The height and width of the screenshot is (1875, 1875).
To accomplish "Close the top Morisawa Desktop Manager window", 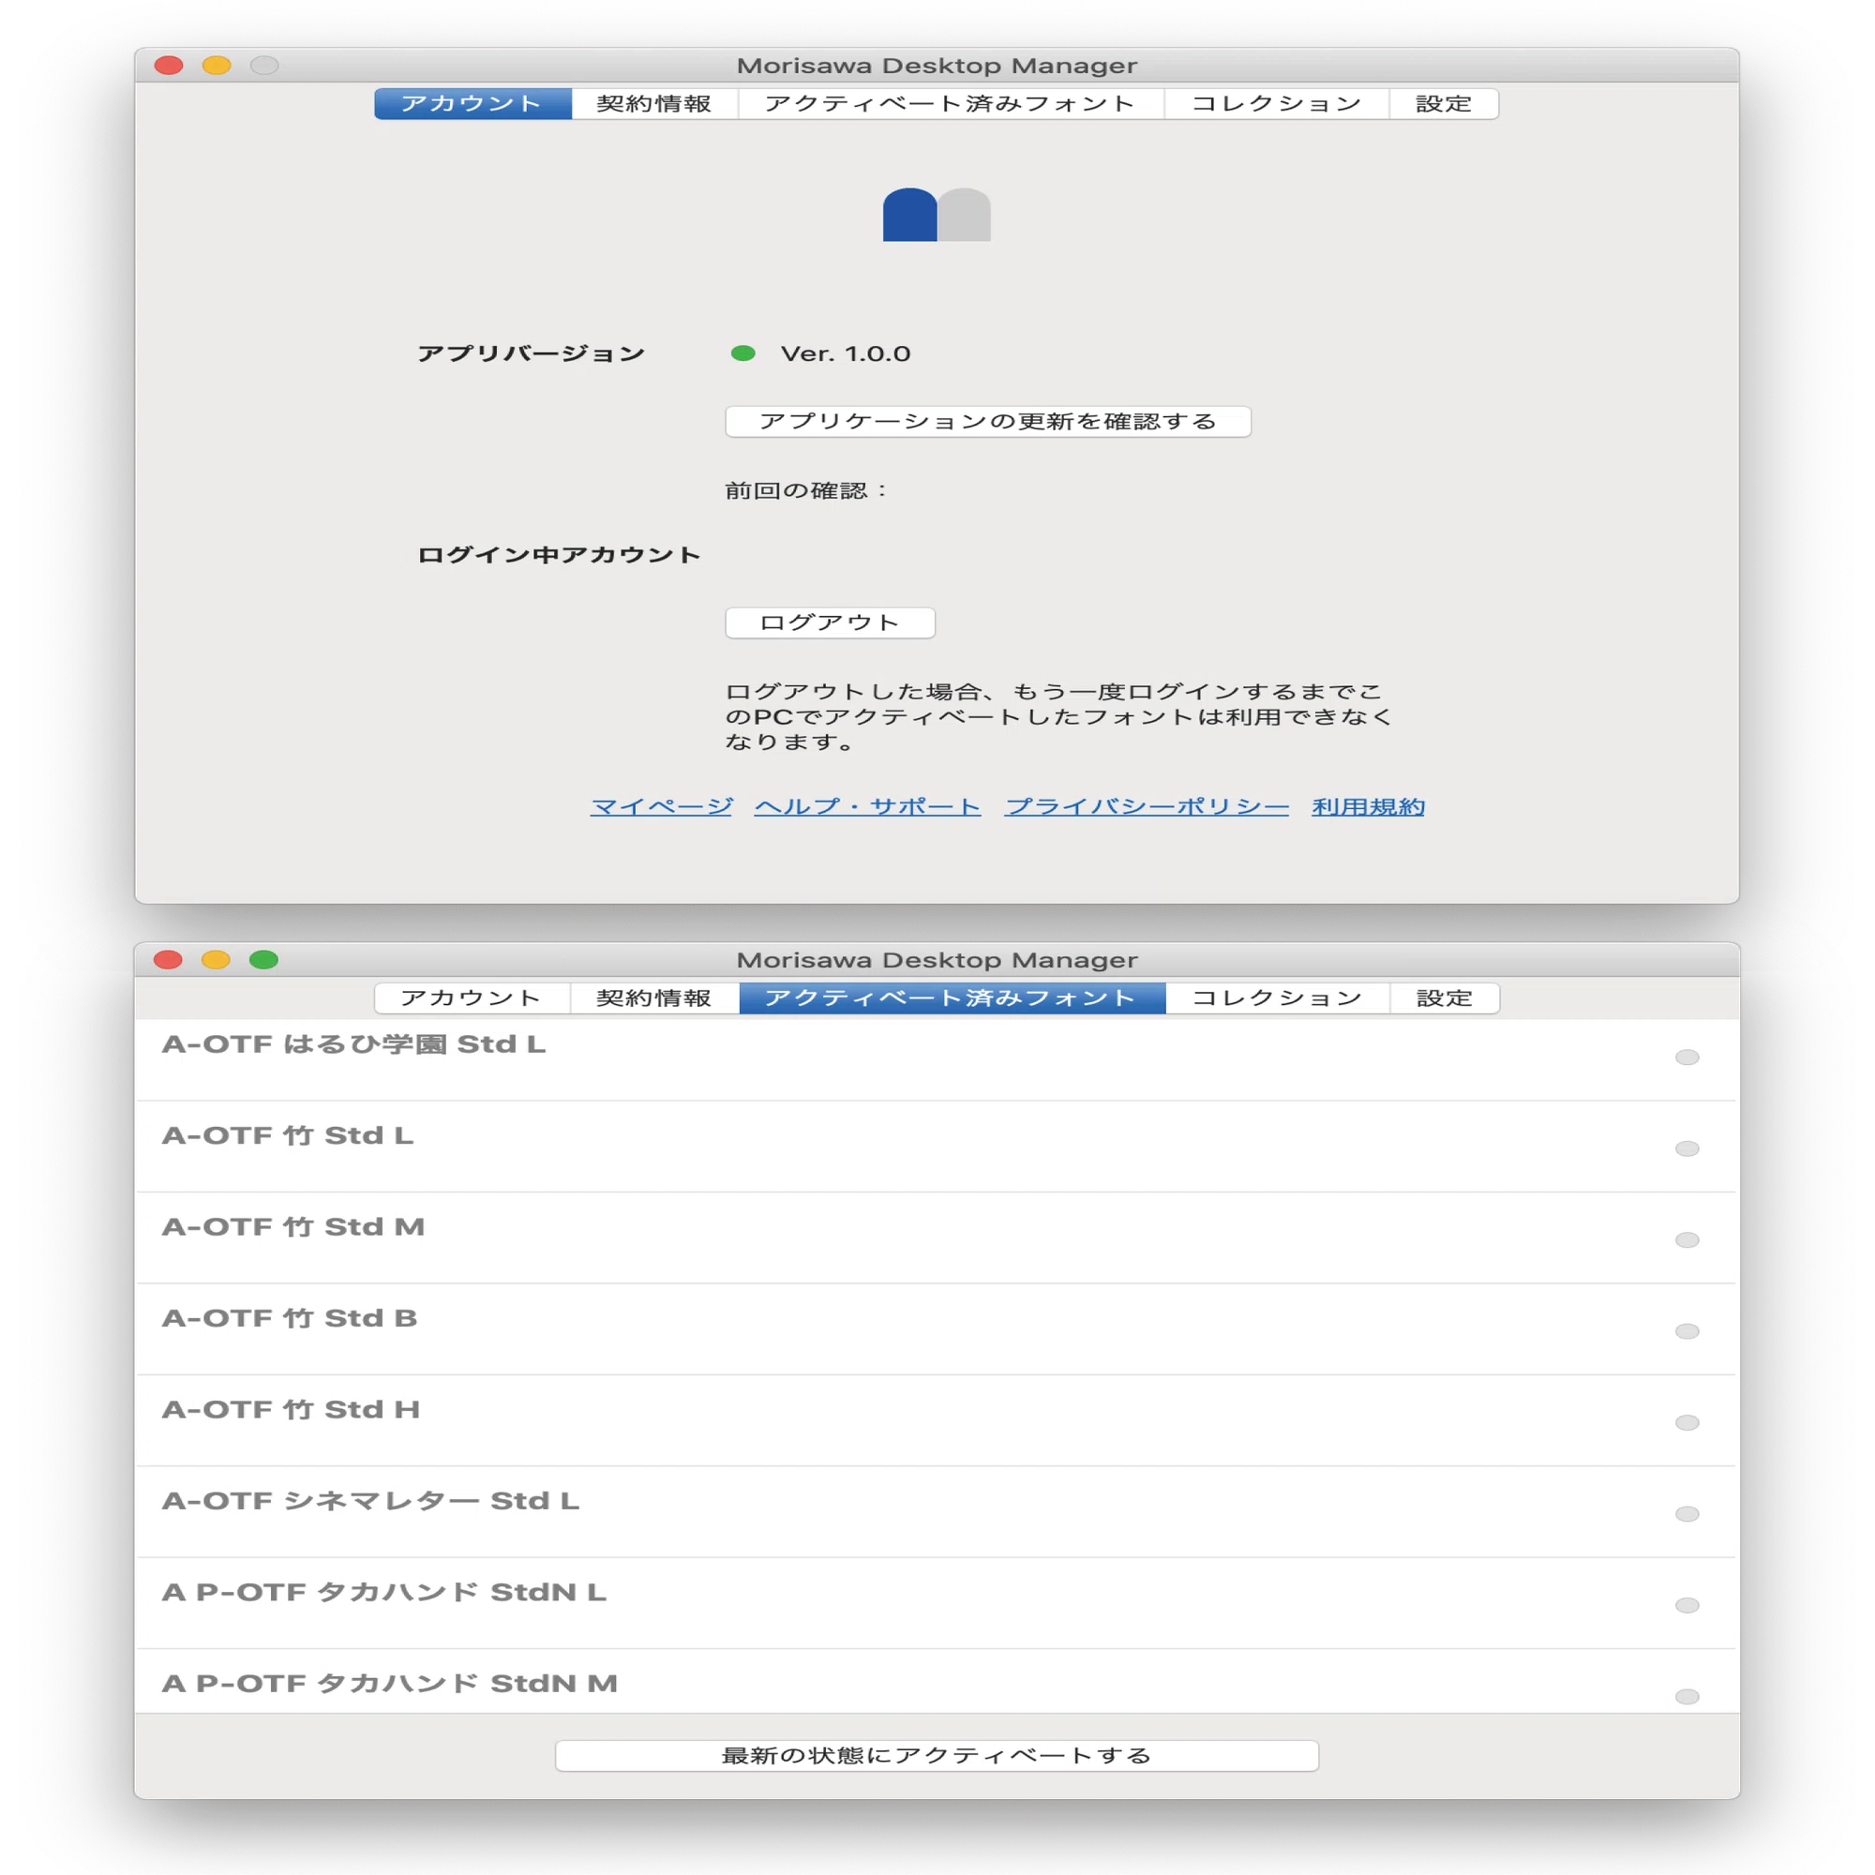I will click(x=169, y=65).
